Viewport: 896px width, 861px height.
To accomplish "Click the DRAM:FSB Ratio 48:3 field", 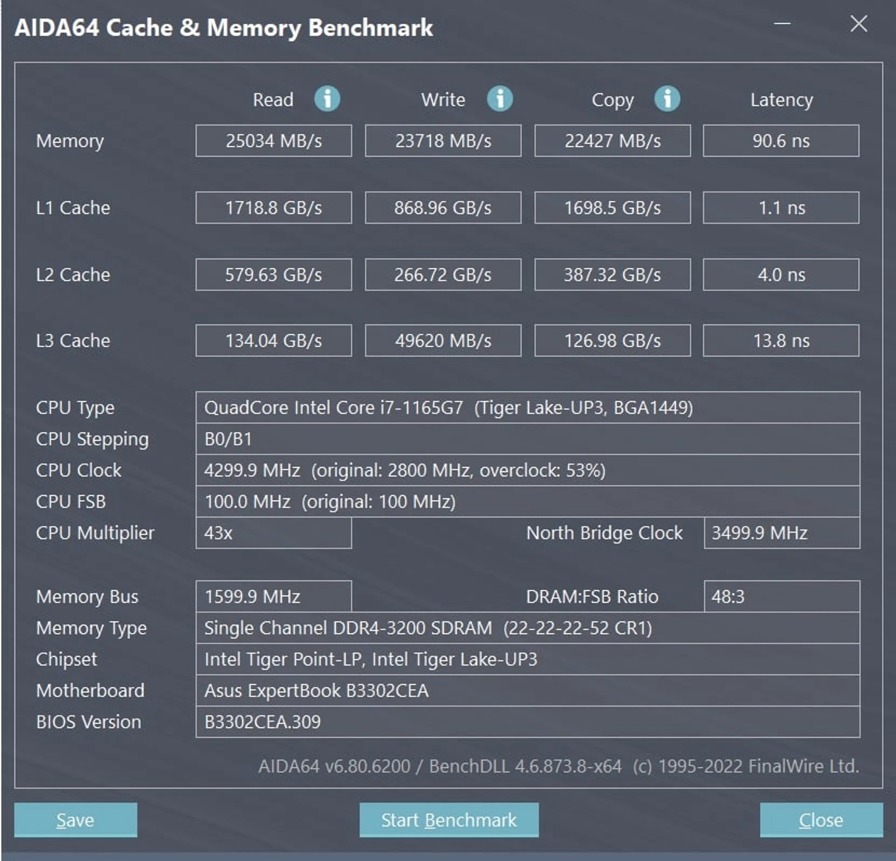I will tap(781, 596).
